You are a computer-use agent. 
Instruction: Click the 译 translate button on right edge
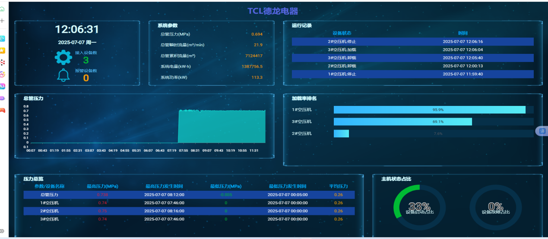pyautogui.click(x=542, y=131)
